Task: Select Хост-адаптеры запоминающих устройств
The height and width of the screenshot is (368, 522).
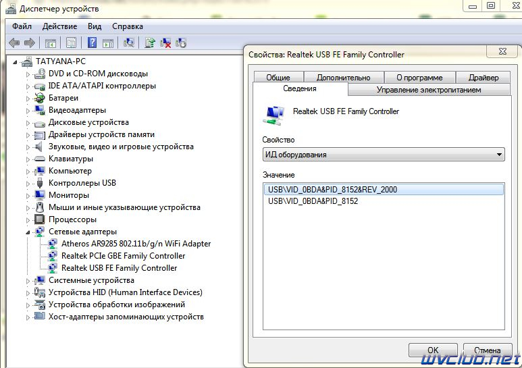Action: pyautogui.click(x=126, y=317)
